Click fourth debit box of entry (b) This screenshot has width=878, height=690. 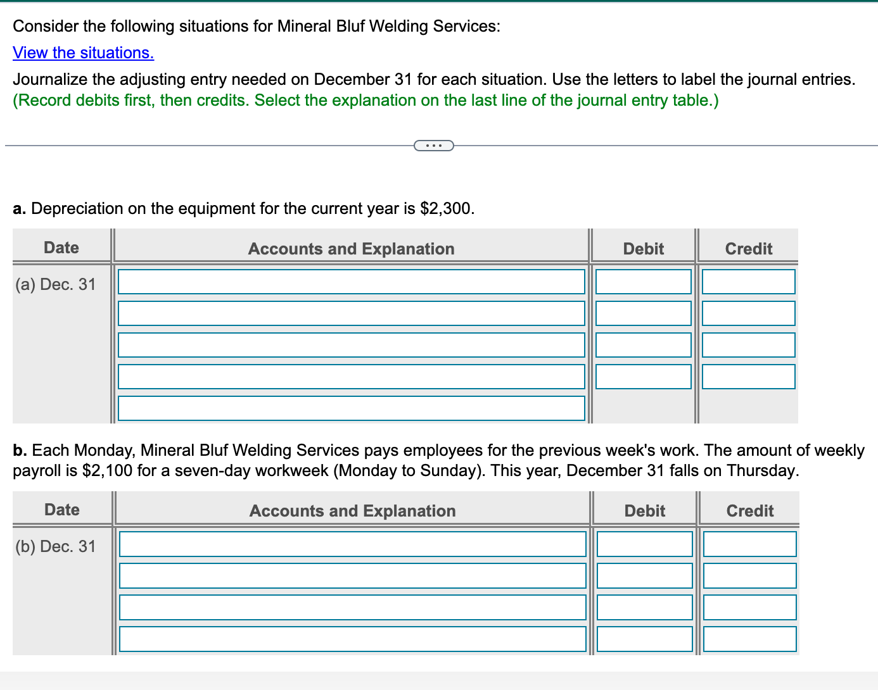(645, 639)
